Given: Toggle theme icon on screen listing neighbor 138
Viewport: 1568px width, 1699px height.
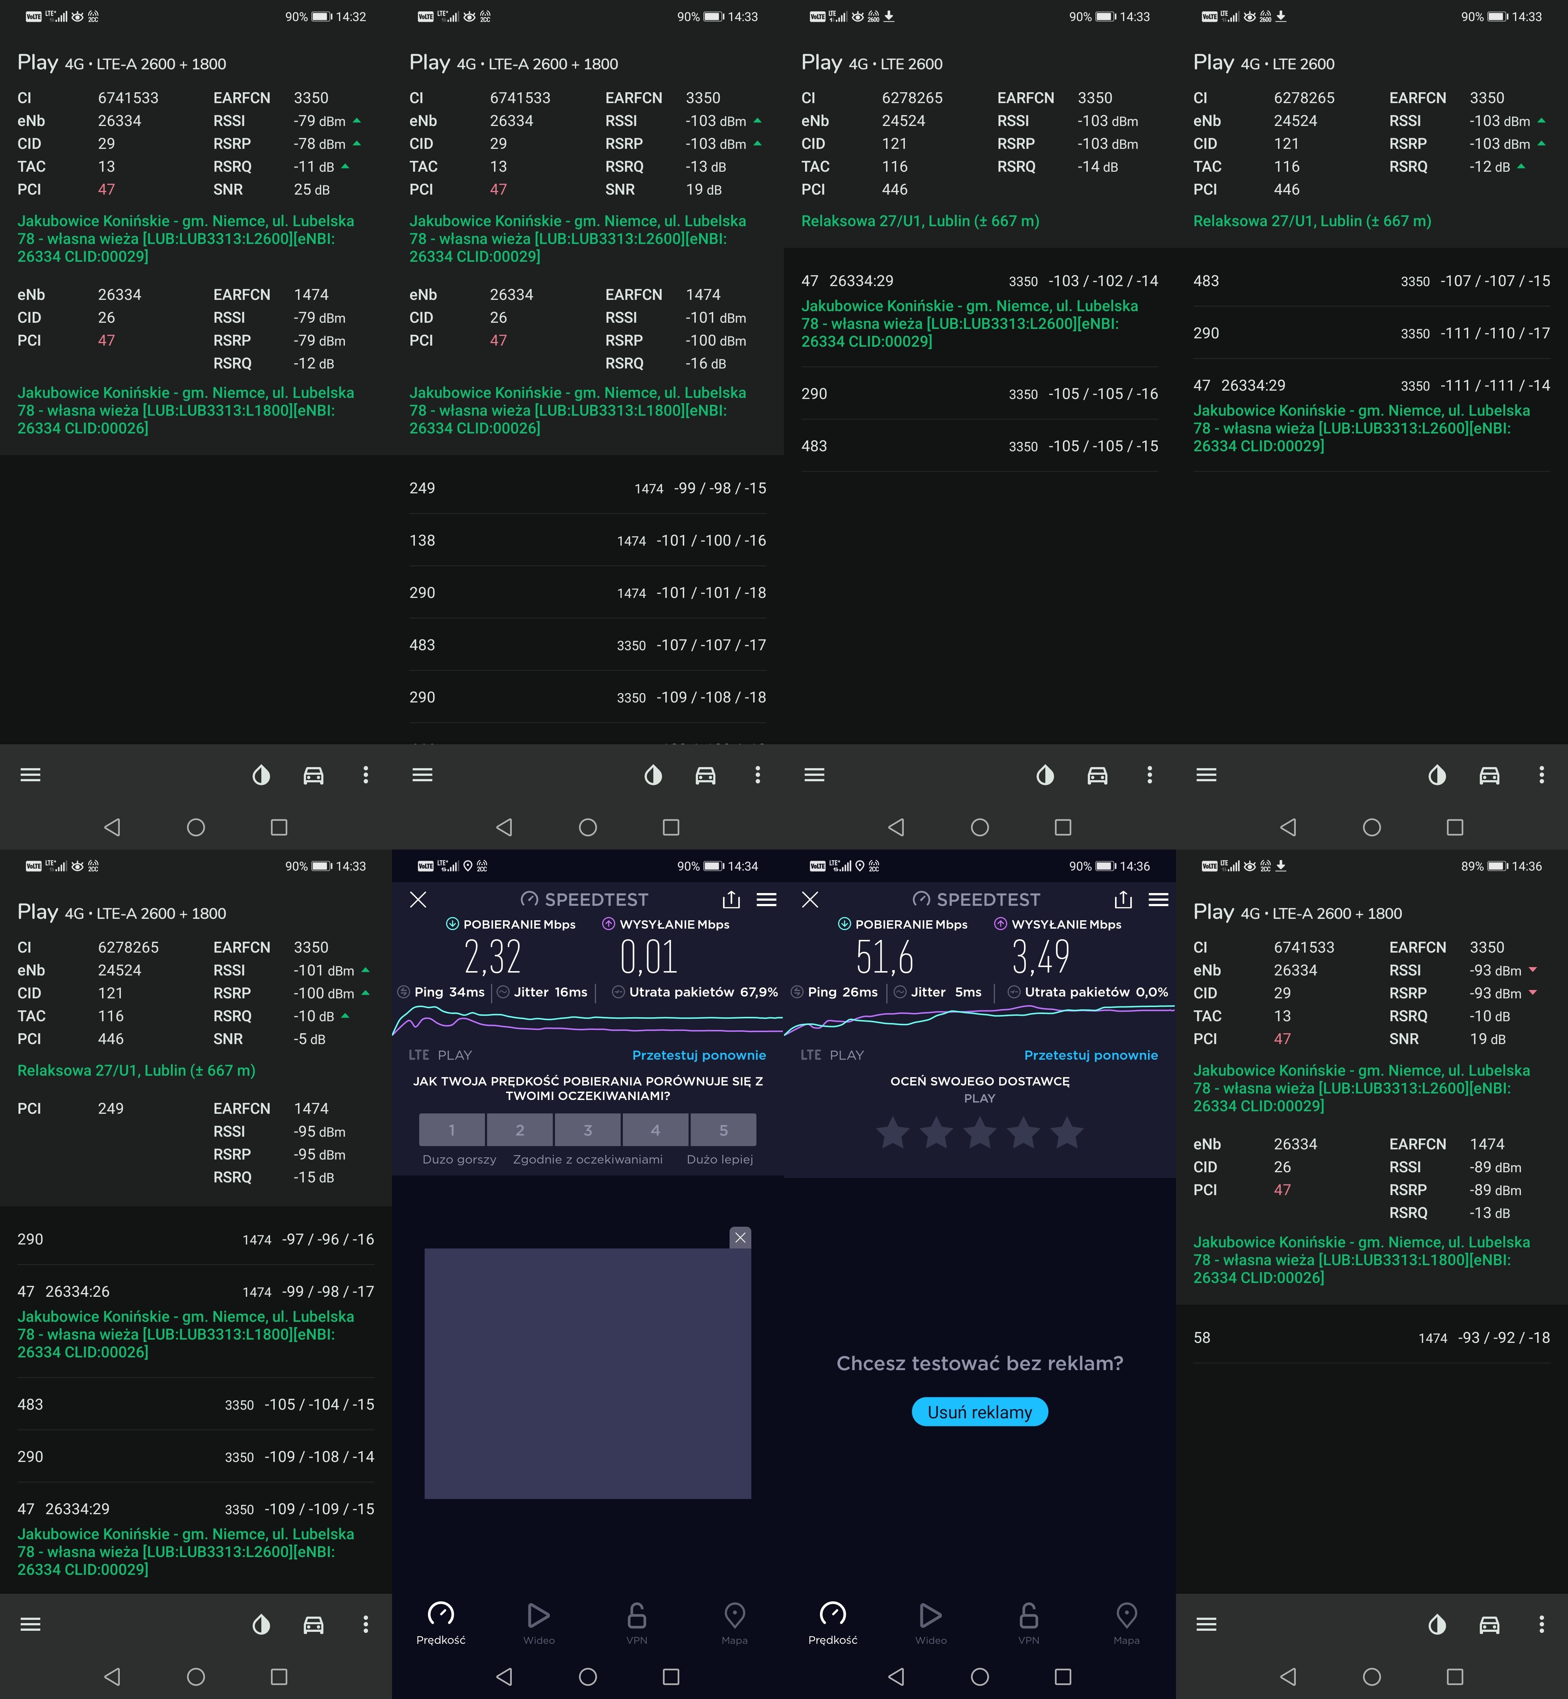Looking at the screenshot, I should [653, 775].
